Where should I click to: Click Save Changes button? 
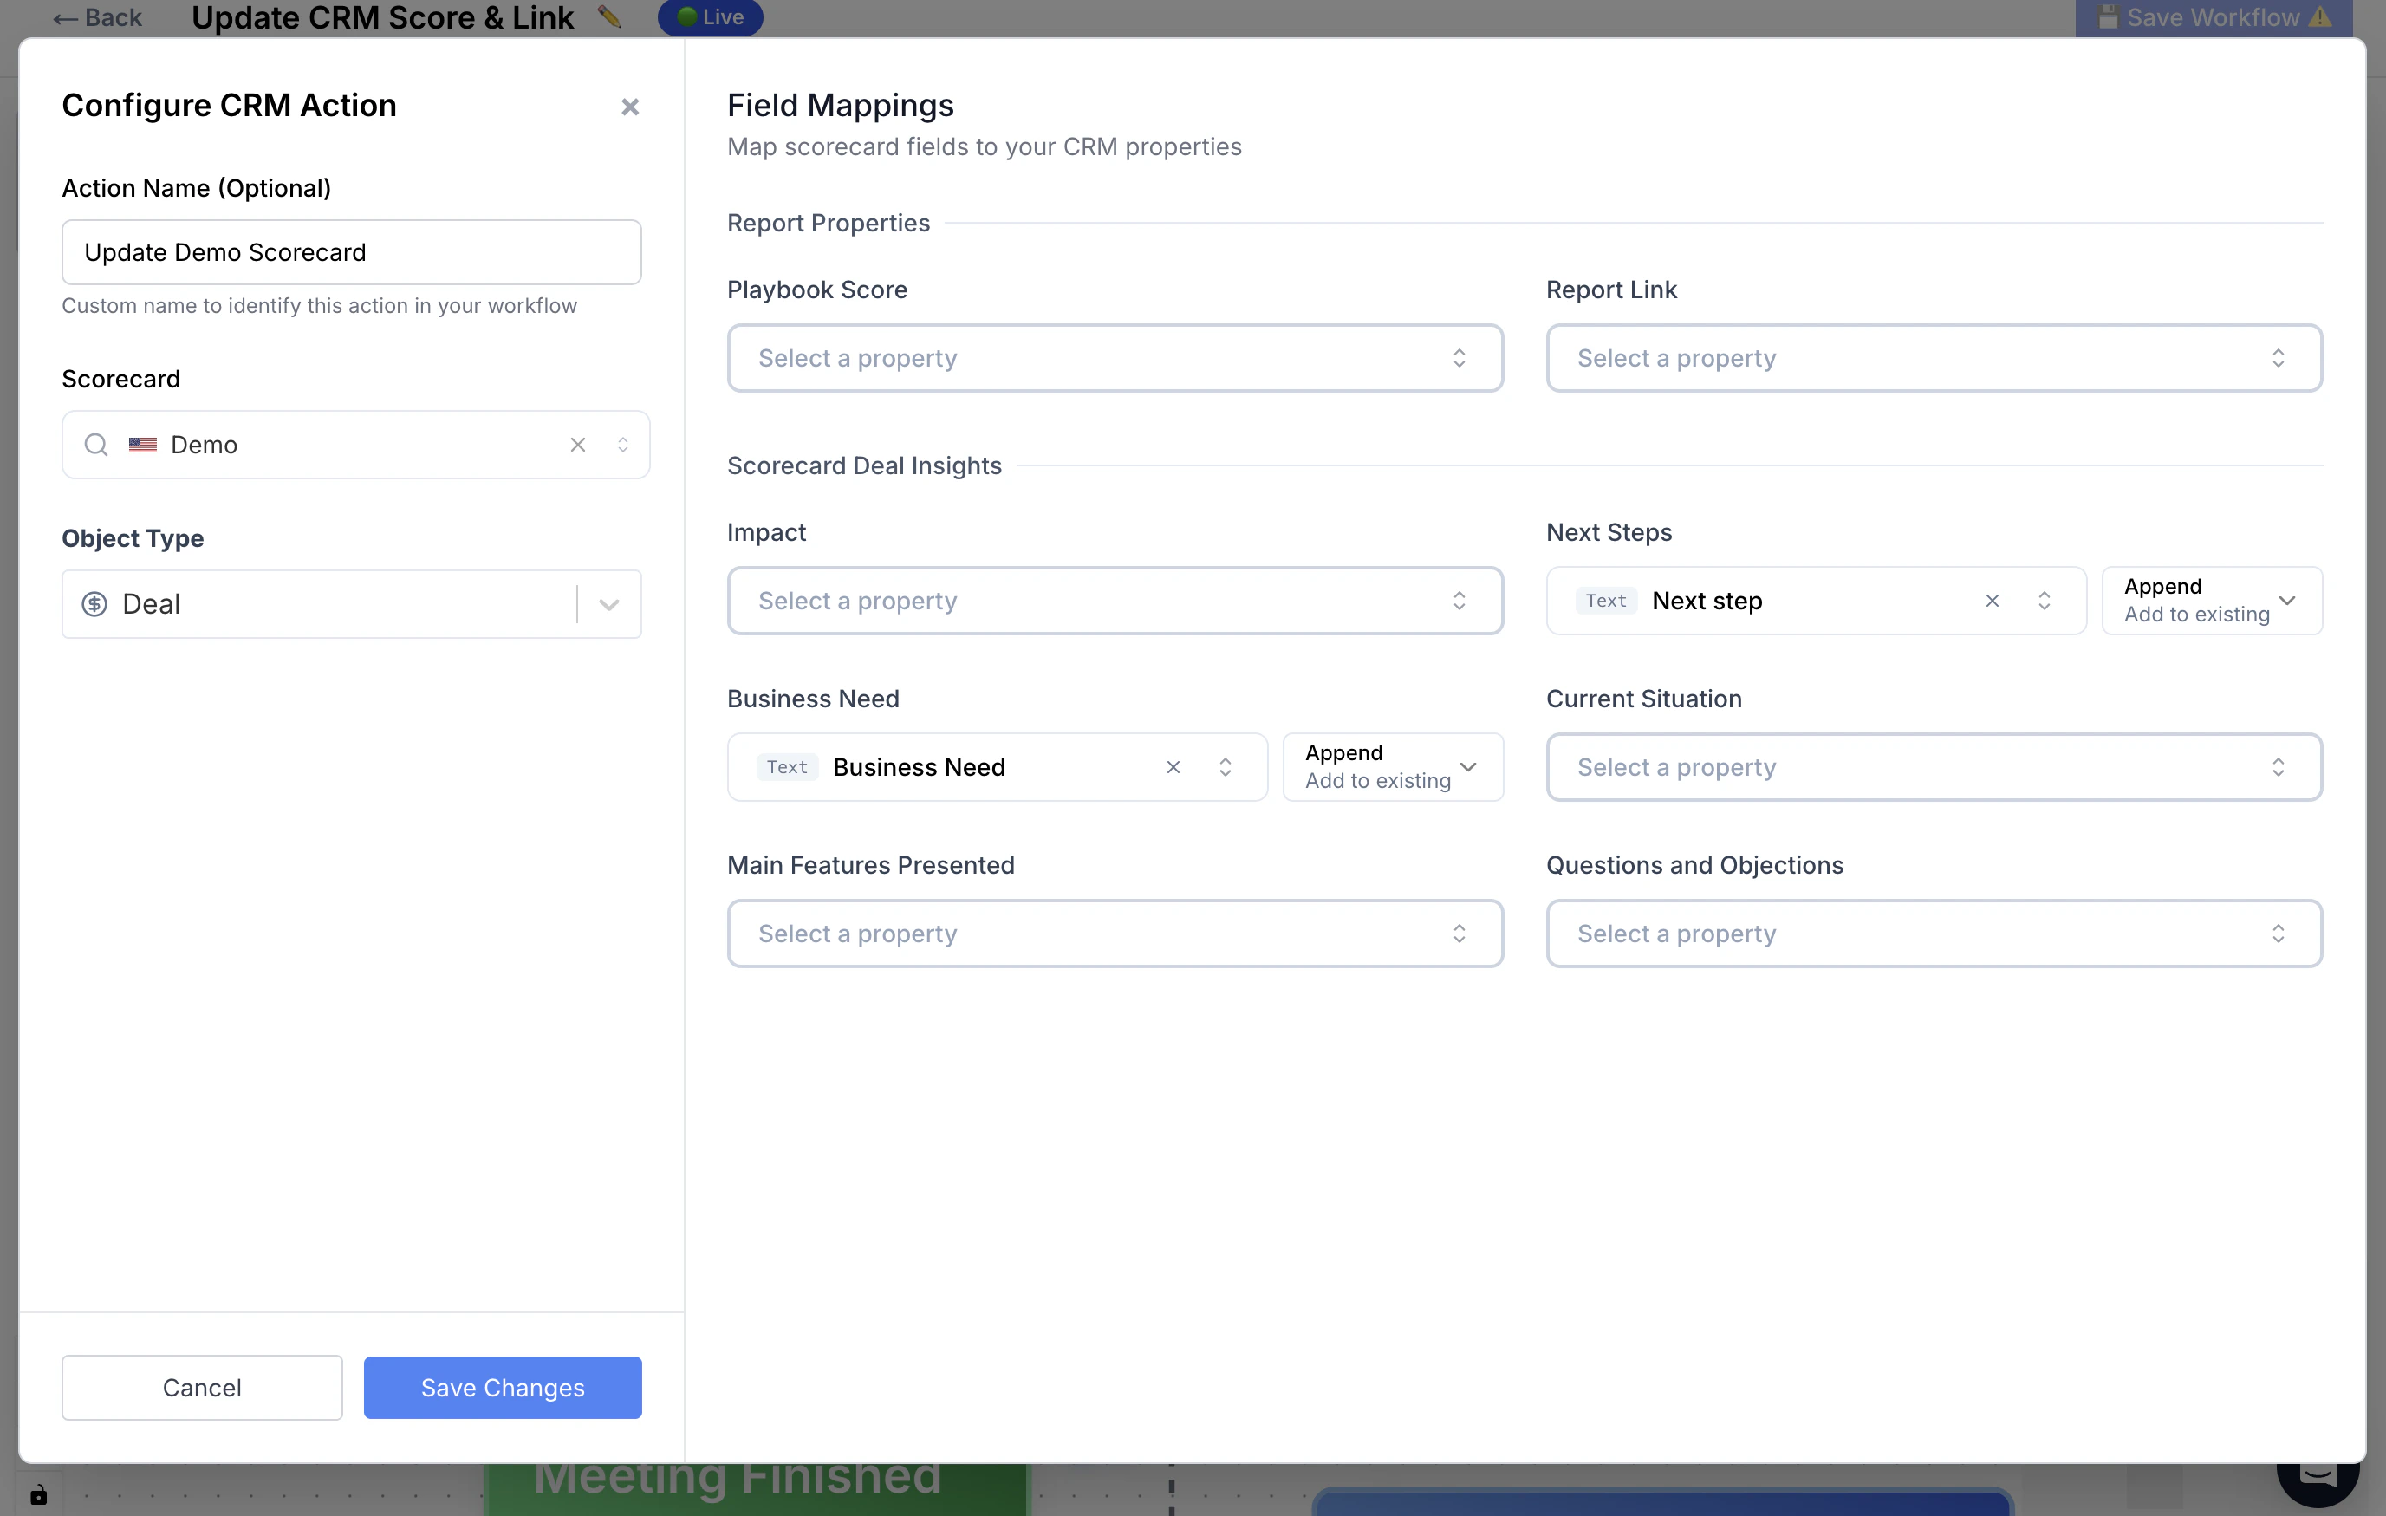(x=503, y=1387)
